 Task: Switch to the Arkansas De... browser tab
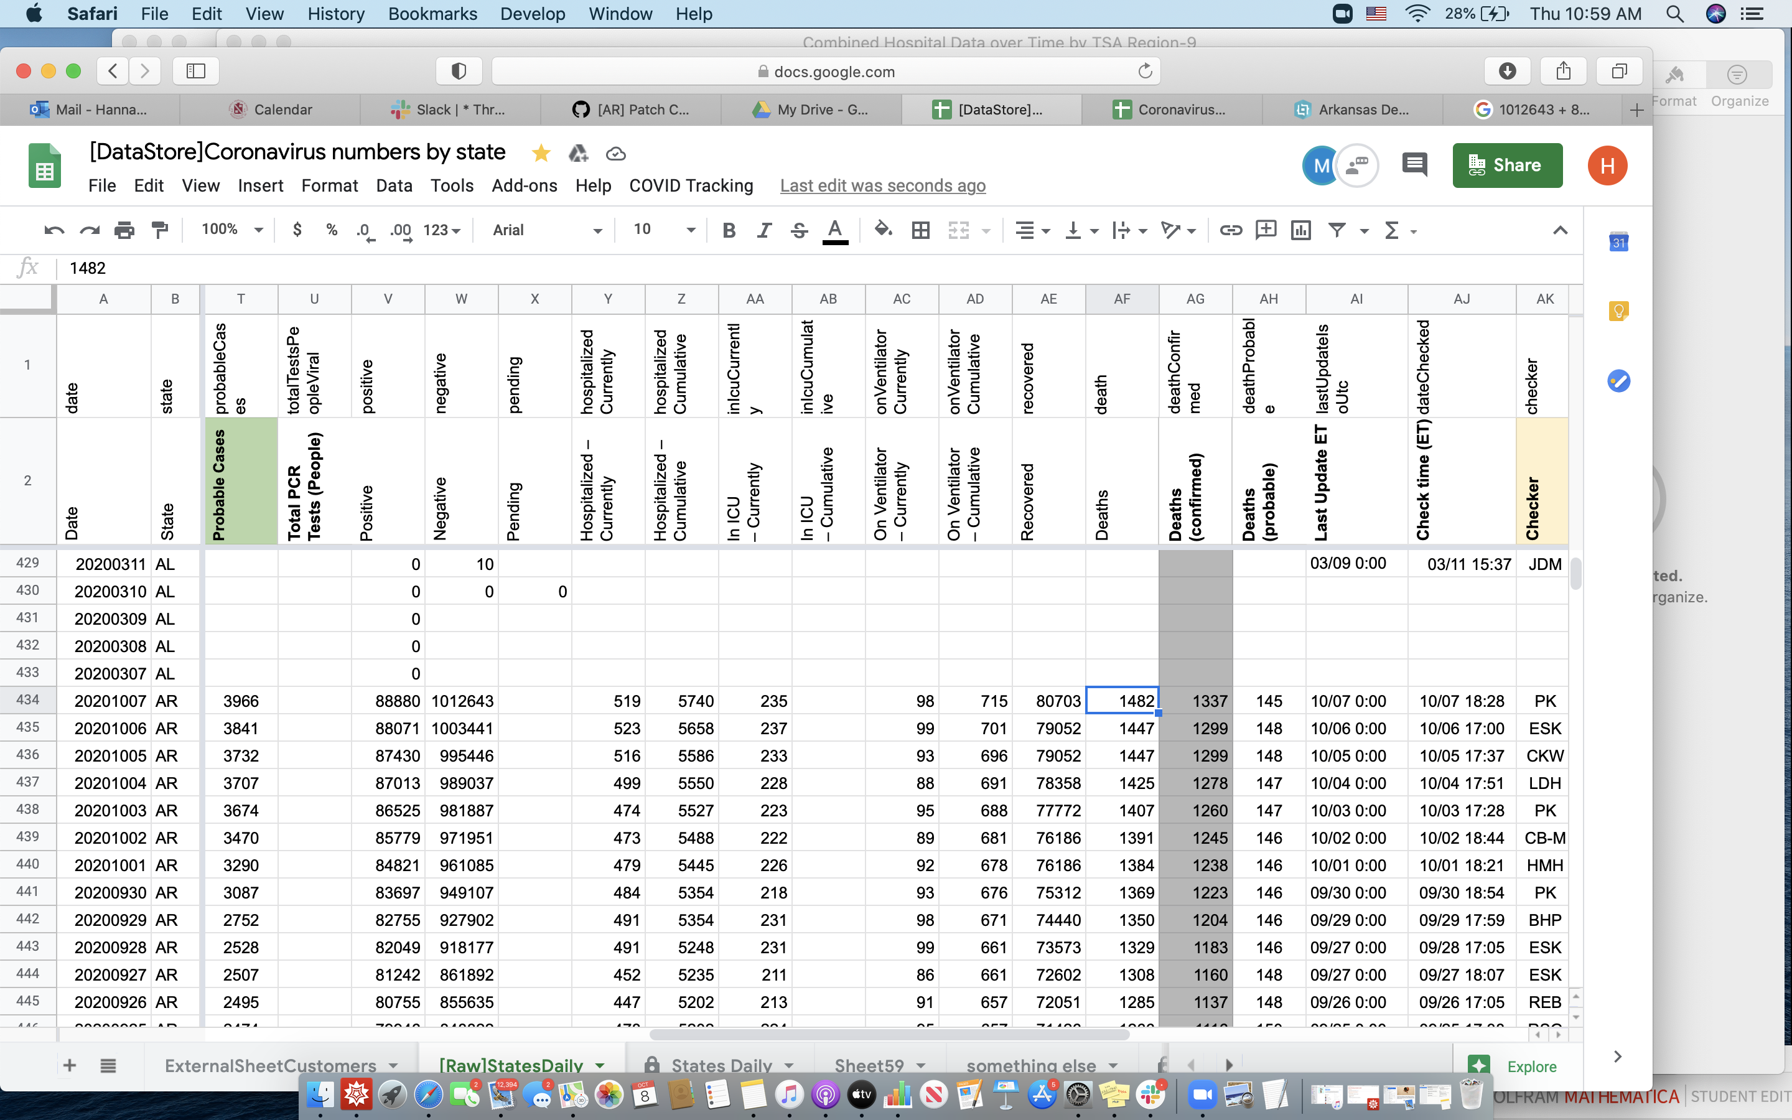(1352, 110)
